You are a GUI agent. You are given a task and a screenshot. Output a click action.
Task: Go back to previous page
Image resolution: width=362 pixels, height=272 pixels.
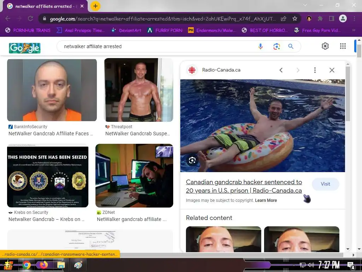pos(8,18)
